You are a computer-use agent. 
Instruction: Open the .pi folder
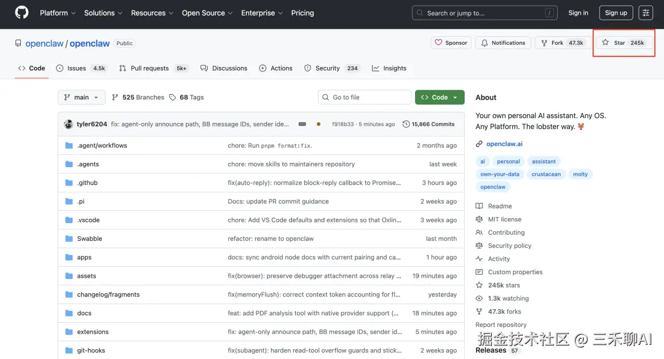(81, 201)
